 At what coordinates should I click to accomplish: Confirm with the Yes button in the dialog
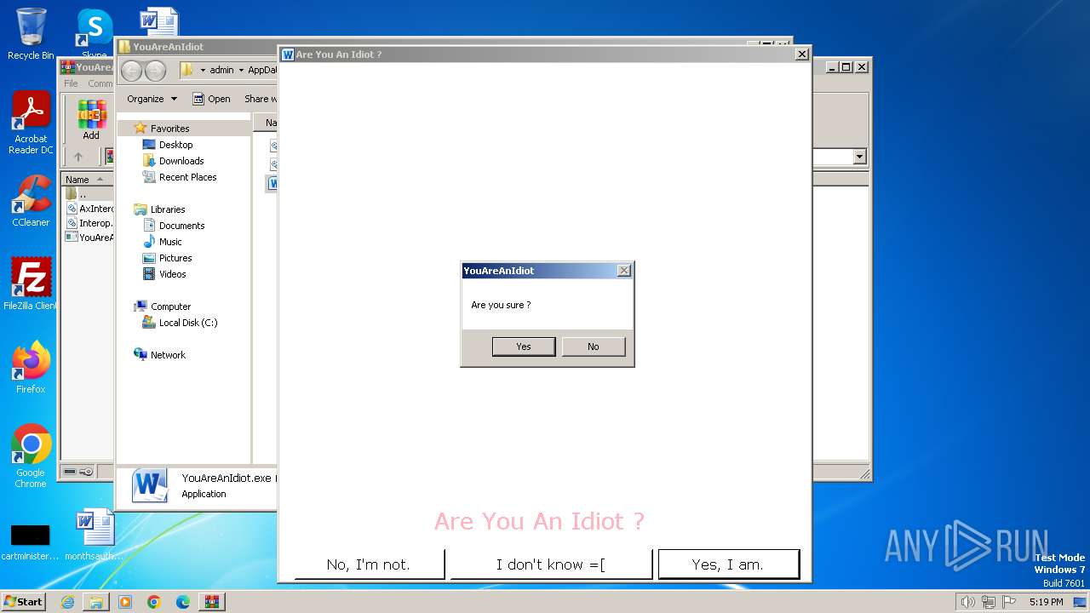click(524, 347)
